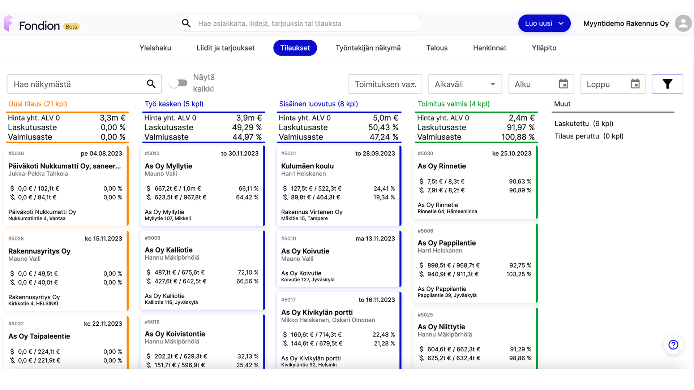Expand the Luo uusi chevron menu

561,23
